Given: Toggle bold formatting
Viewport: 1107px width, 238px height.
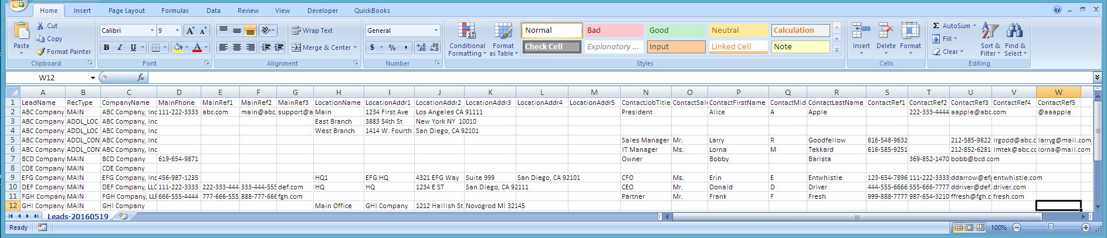Looking at the screenshot, I should pyautogui.click(x=106, y=47).
